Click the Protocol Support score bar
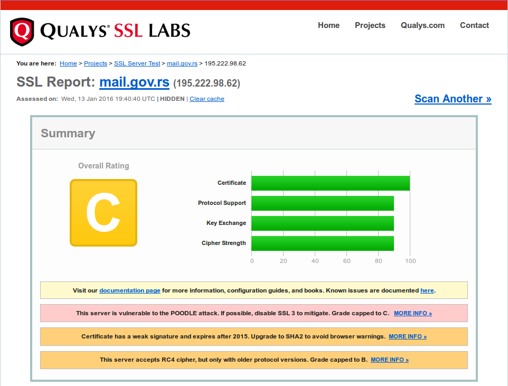508x386 pixels. coord(323,203)
